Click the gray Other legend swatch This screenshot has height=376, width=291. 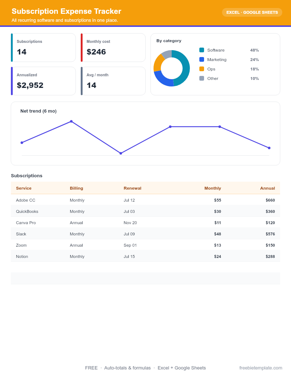pos(202,78)
